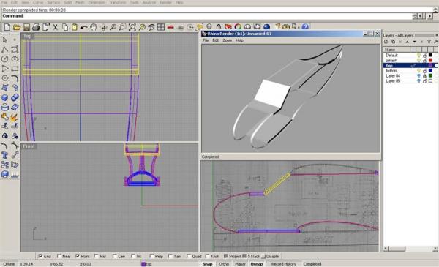This screenshot has width=439, height=267.
Task: Click the Save diskette icon
Action: pos(26,27)
